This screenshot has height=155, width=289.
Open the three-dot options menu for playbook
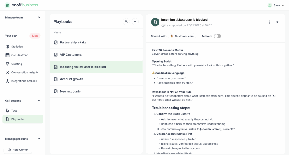coord(269,22)
